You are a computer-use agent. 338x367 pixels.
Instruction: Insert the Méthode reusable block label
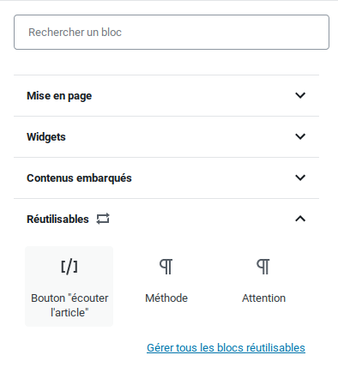pos(166,298)
